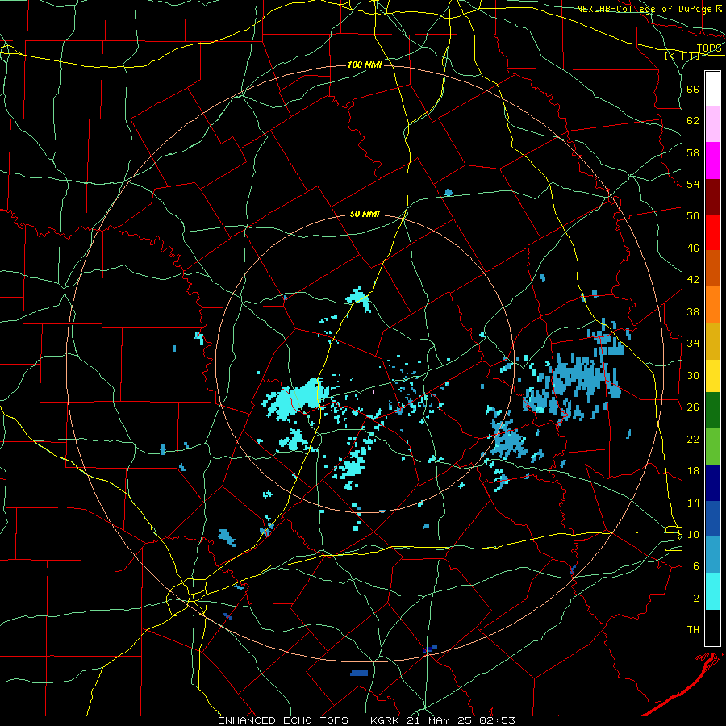Click the black TH threshold swatch

[x=712, y=628]
